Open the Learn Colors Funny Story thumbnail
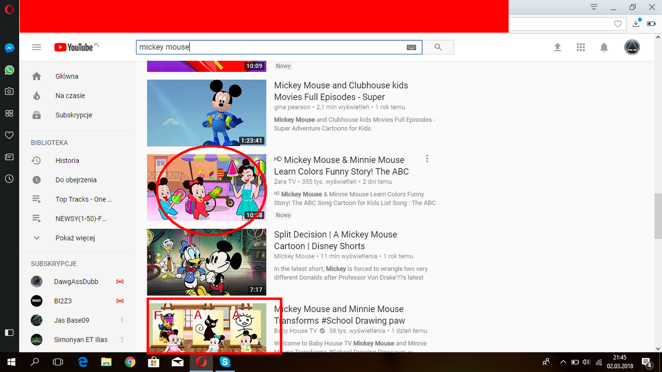The width and height of the screenshot is (662, 372). [206, 188]
